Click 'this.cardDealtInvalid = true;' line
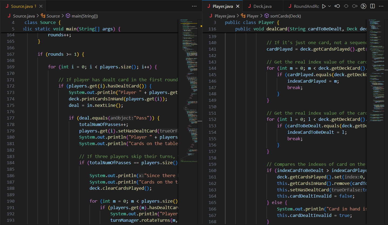Viewport: 388px width, 225px height. coord(314,215)
